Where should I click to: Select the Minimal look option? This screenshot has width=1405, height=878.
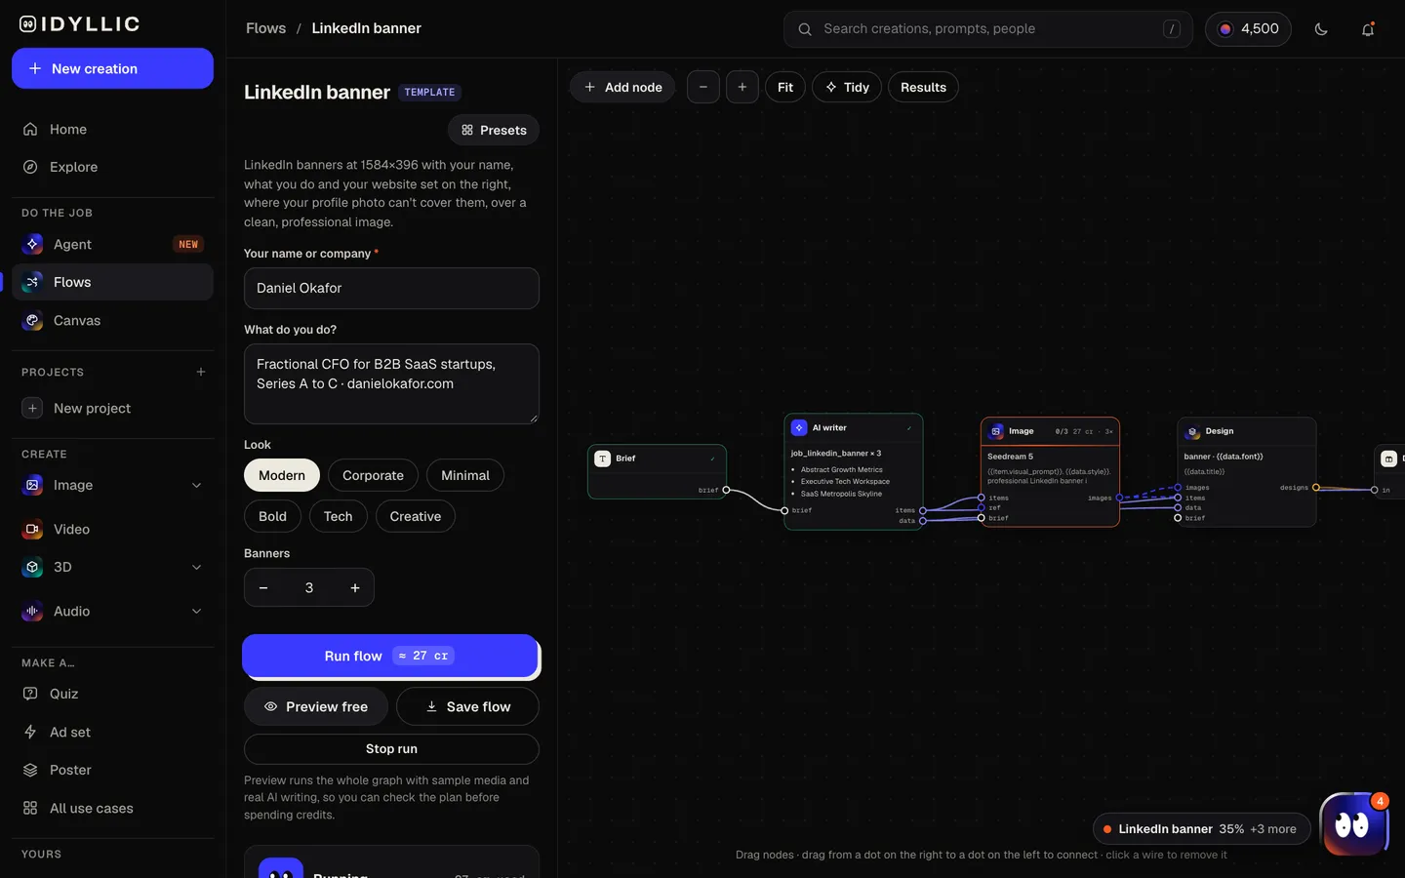click(465, 475)
